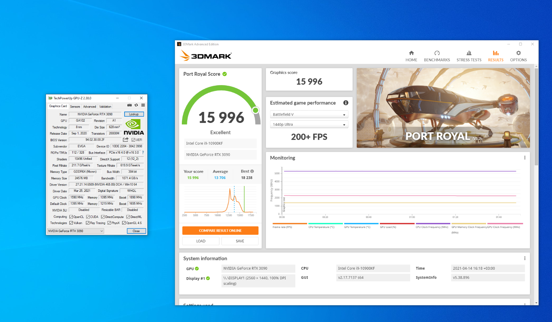
Task: Click the 3DMark vertical scrollbar
Action: tap(536, 117)
